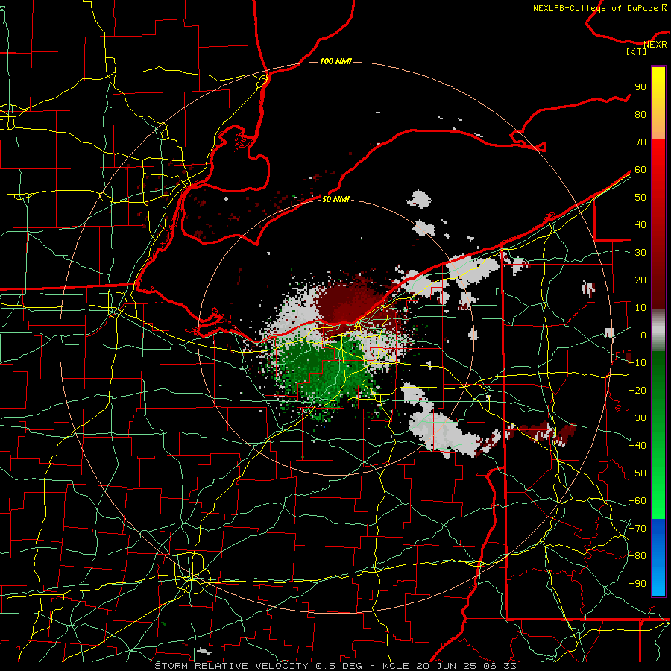Click the -90 value on the velocity scale
The height and width of the screenshot is (671, 671).
(637, 584)
